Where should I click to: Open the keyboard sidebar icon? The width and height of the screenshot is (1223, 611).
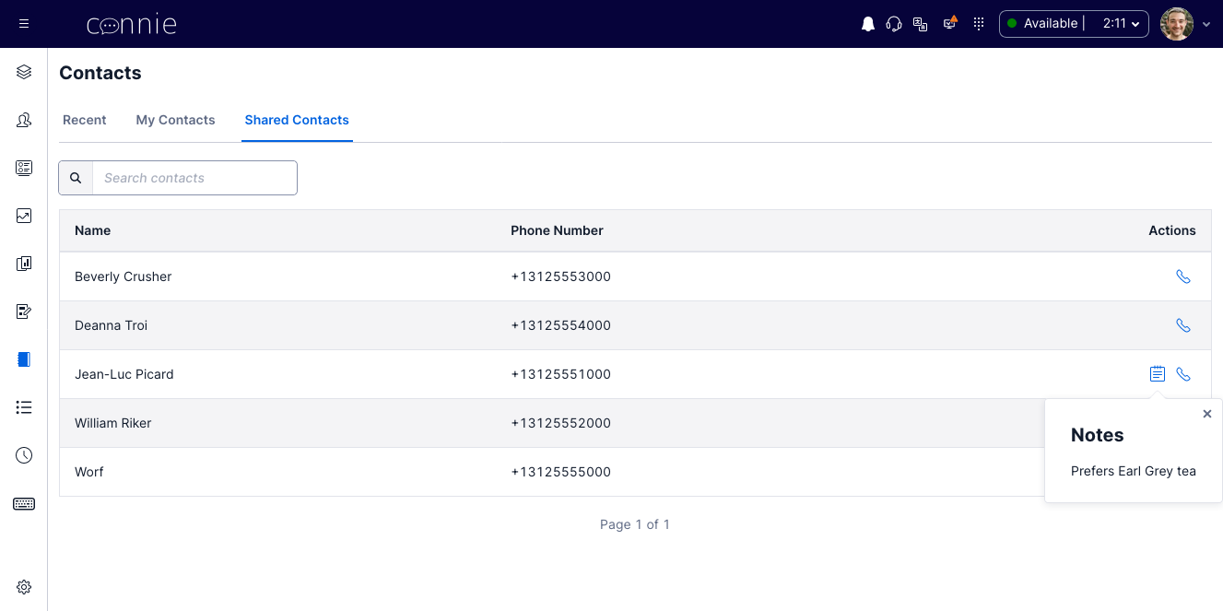pos(24,503)
